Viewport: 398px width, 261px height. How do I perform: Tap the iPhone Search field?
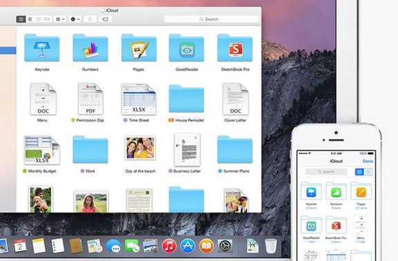[x=326, y=172]
